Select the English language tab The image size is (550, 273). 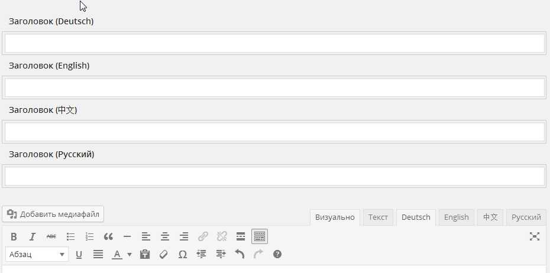(x=456, y=217)
